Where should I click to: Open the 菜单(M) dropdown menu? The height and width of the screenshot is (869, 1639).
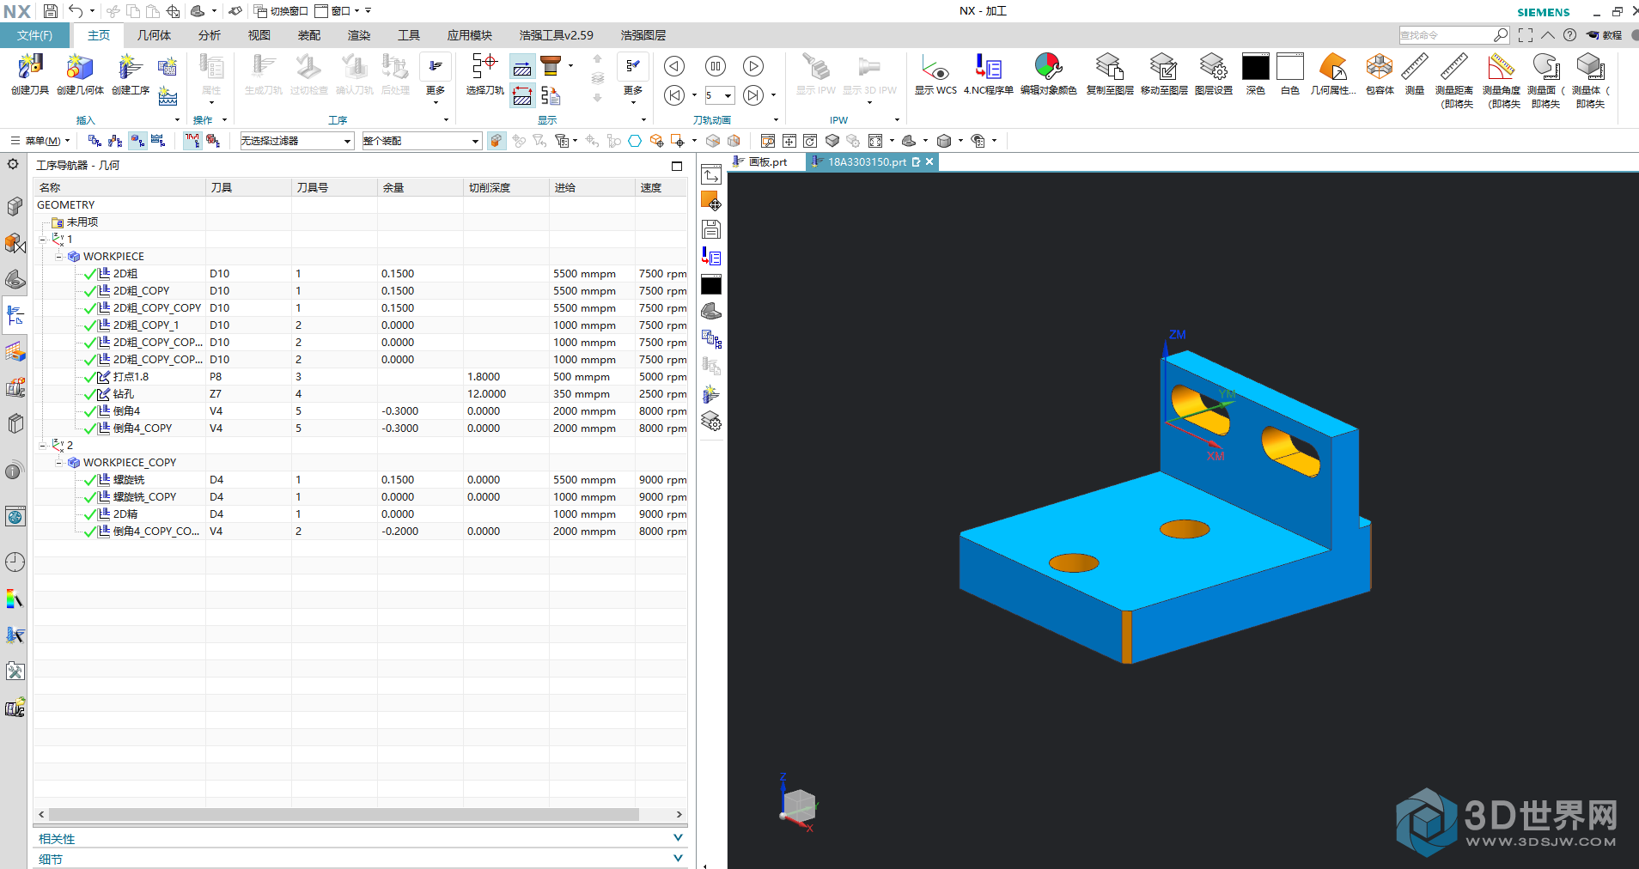coord(40,141)
